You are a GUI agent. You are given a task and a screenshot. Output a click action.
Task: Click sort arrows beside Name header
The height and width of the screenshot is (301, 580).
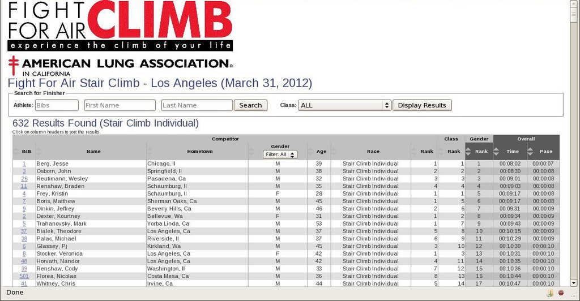point(39,152)
